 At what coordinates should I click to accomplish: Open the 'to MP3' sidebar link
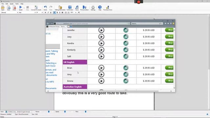tap(50, 82)
